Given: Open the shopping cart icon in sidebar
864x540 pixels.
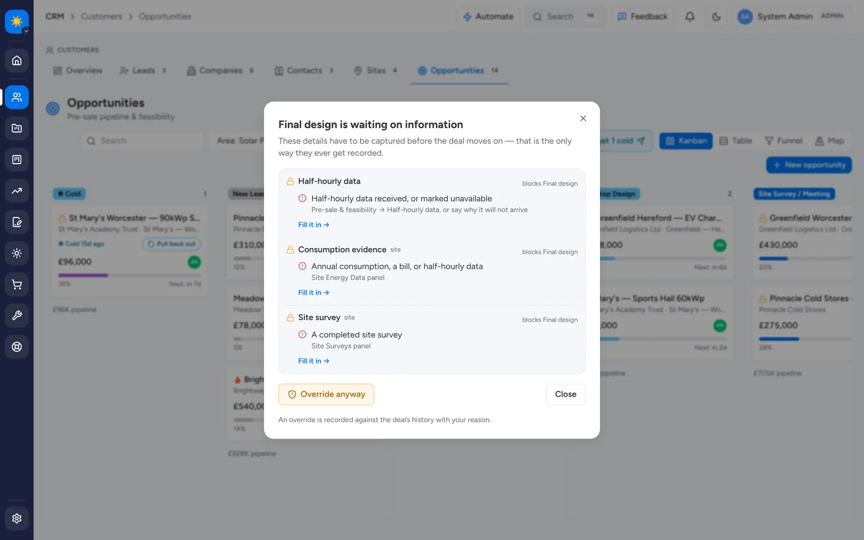Looking at the screenshot, I should pyautogui.click(x=17, y=284).
